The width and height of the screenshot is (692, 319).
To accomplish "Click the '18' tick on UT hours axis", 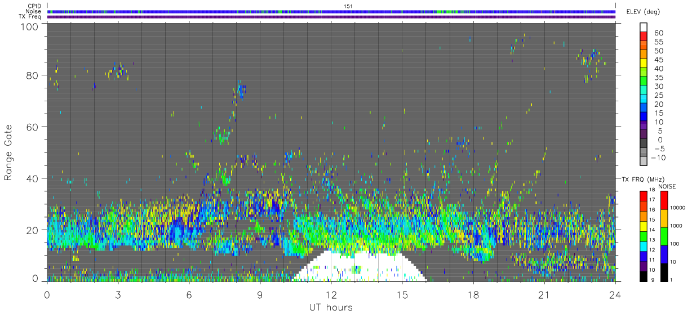I will pyautogui.click(x=473, y=294).
